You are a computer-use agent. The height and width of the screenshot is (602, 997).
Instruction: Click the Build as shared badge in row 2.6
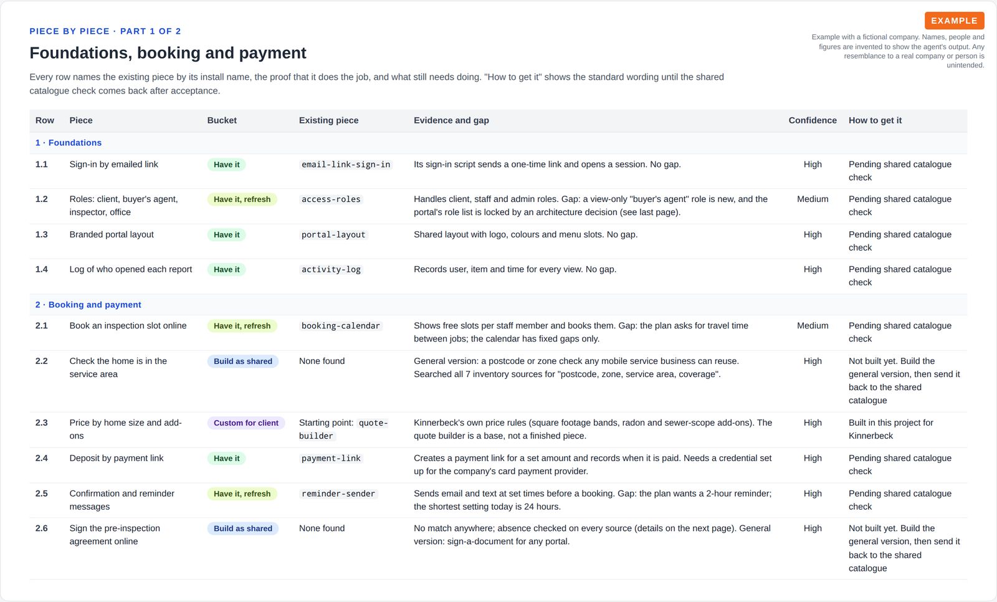coord(243,528)
